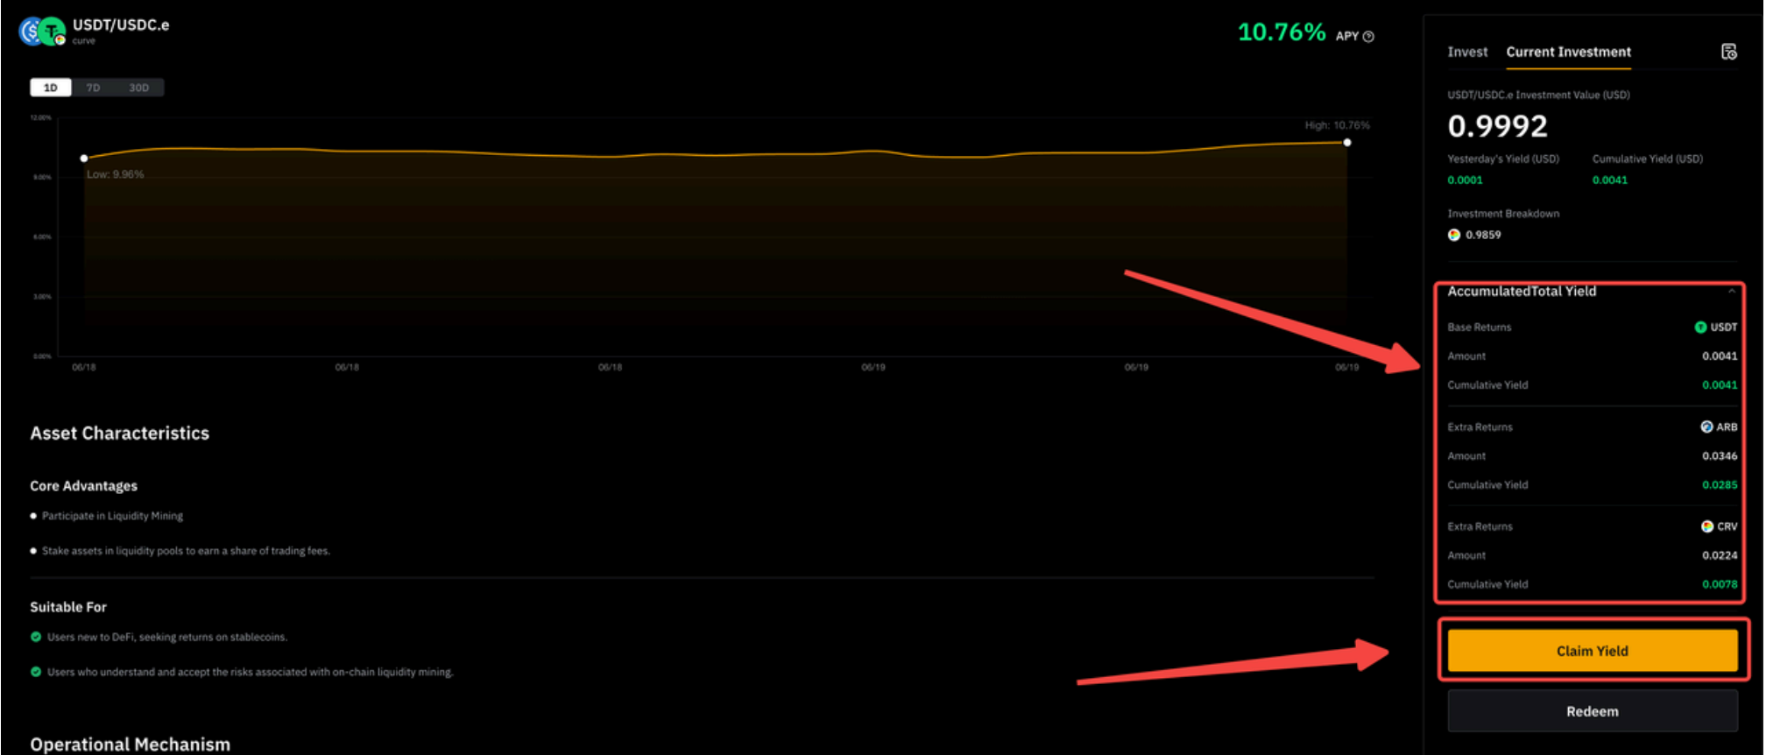
Task: Click the Redeem button
Action: pyautogui.click(x=1592, y=711)
